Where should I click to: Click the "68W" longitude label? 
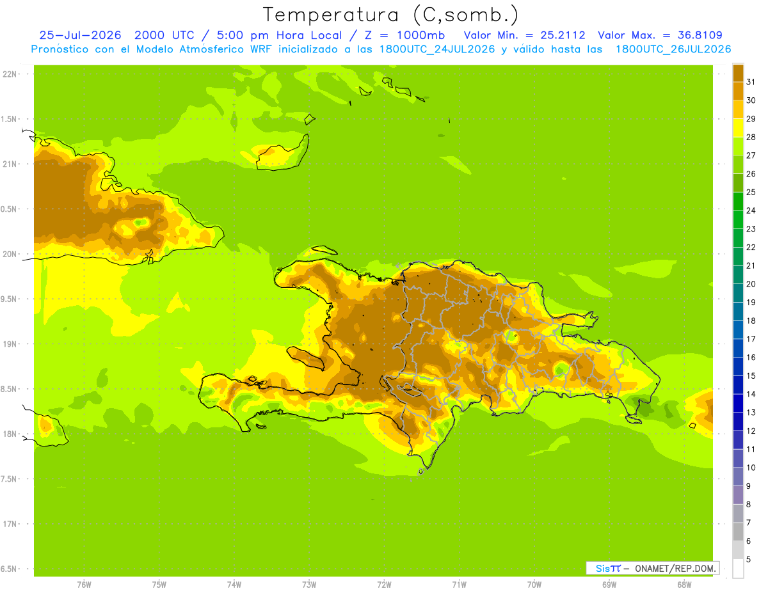click(x=684, y=585)
